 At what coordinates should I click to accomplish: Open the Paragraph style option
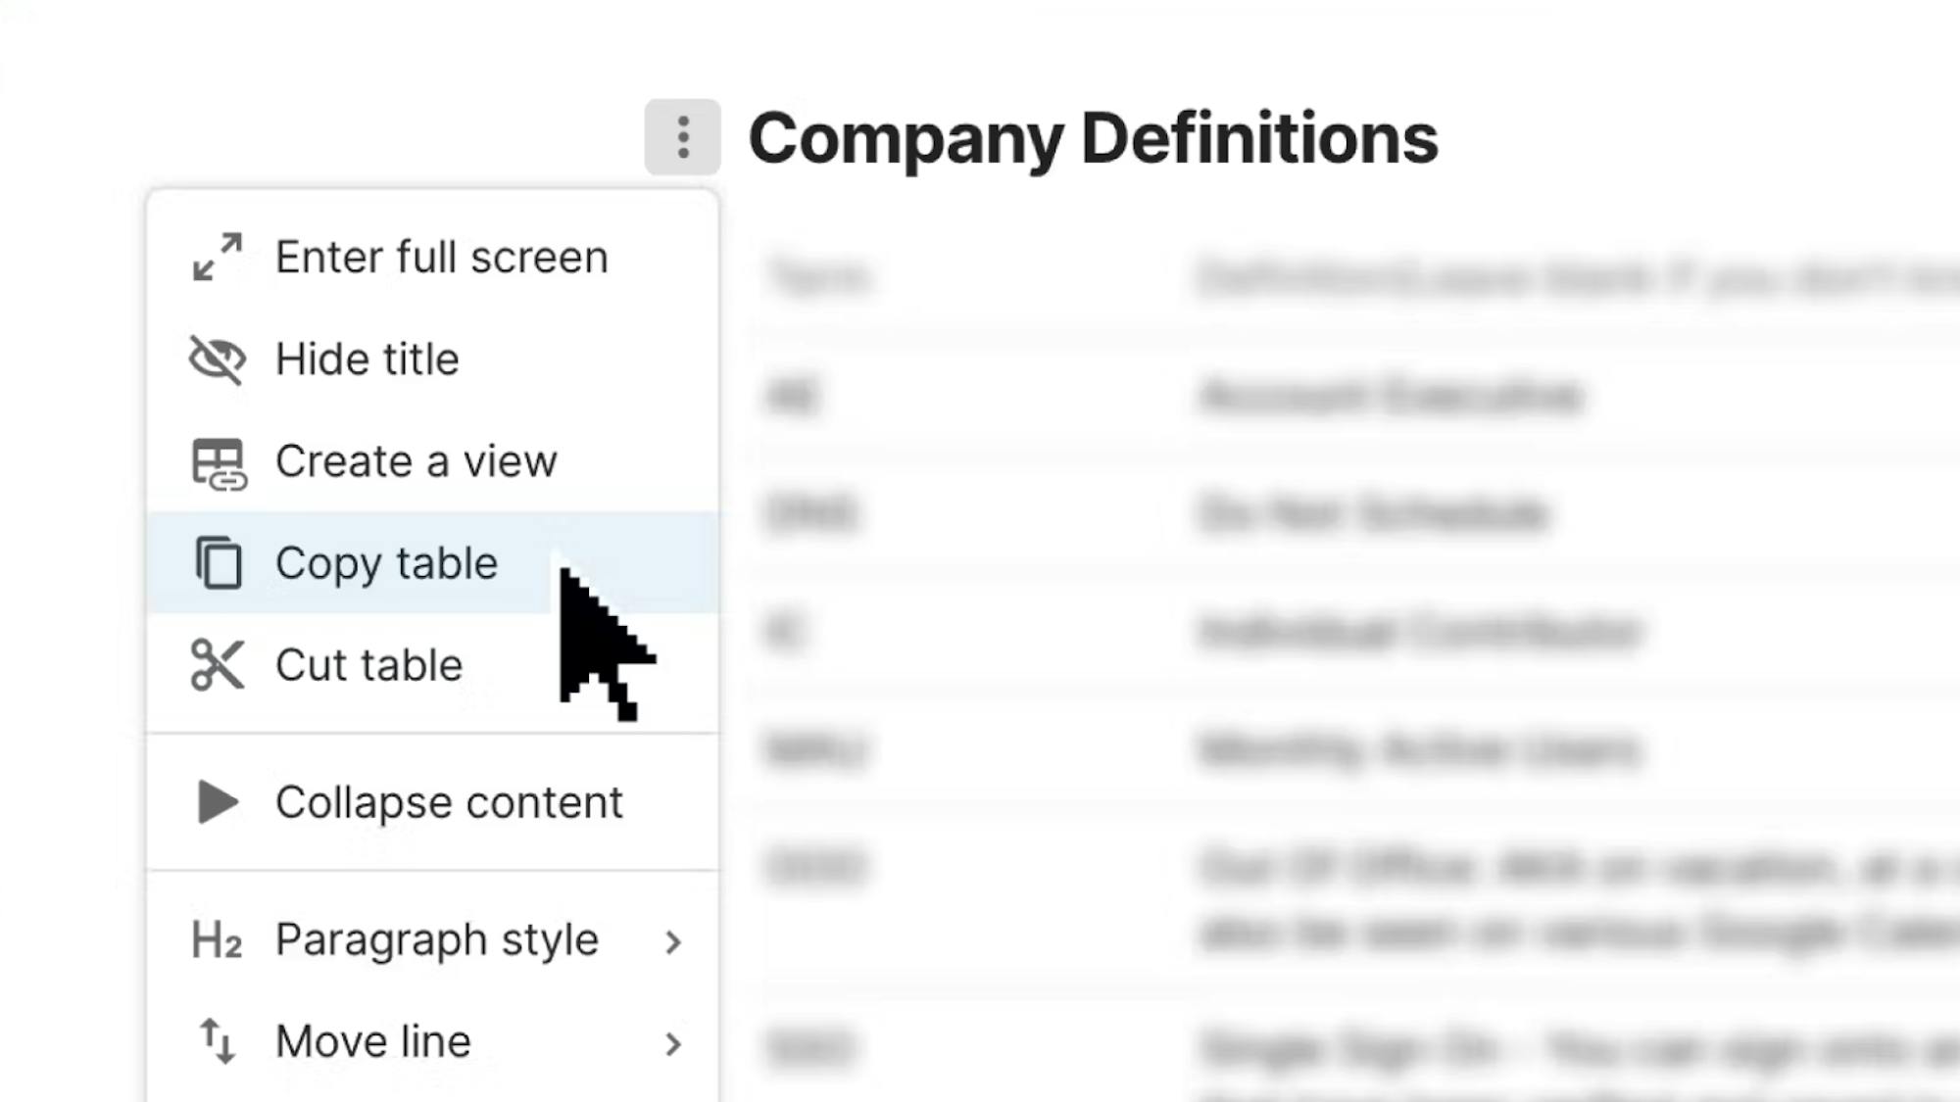(x=436, y=940)
